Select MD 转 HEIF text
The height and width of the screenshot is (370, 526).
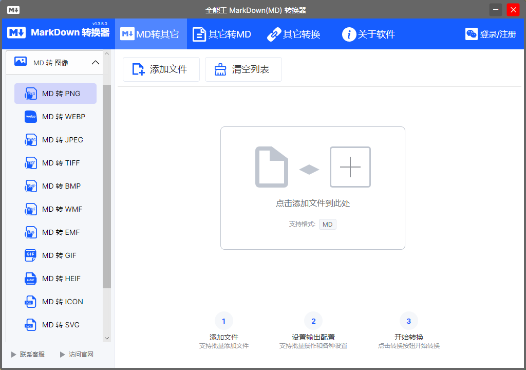62,279
